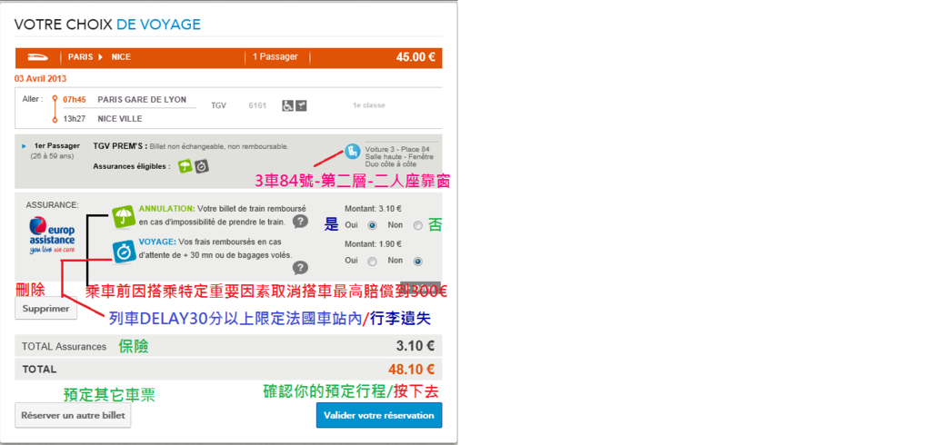The width and height of the screenshot is (931, 445).
Task: Open the help bubble for VOYAGE insurance
Action: [300, 268]
